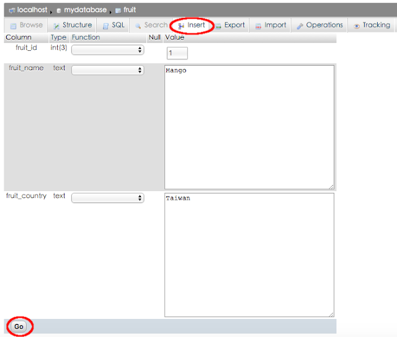Open the Browse tab
The image size is (397, 337).
click(26, 25)
